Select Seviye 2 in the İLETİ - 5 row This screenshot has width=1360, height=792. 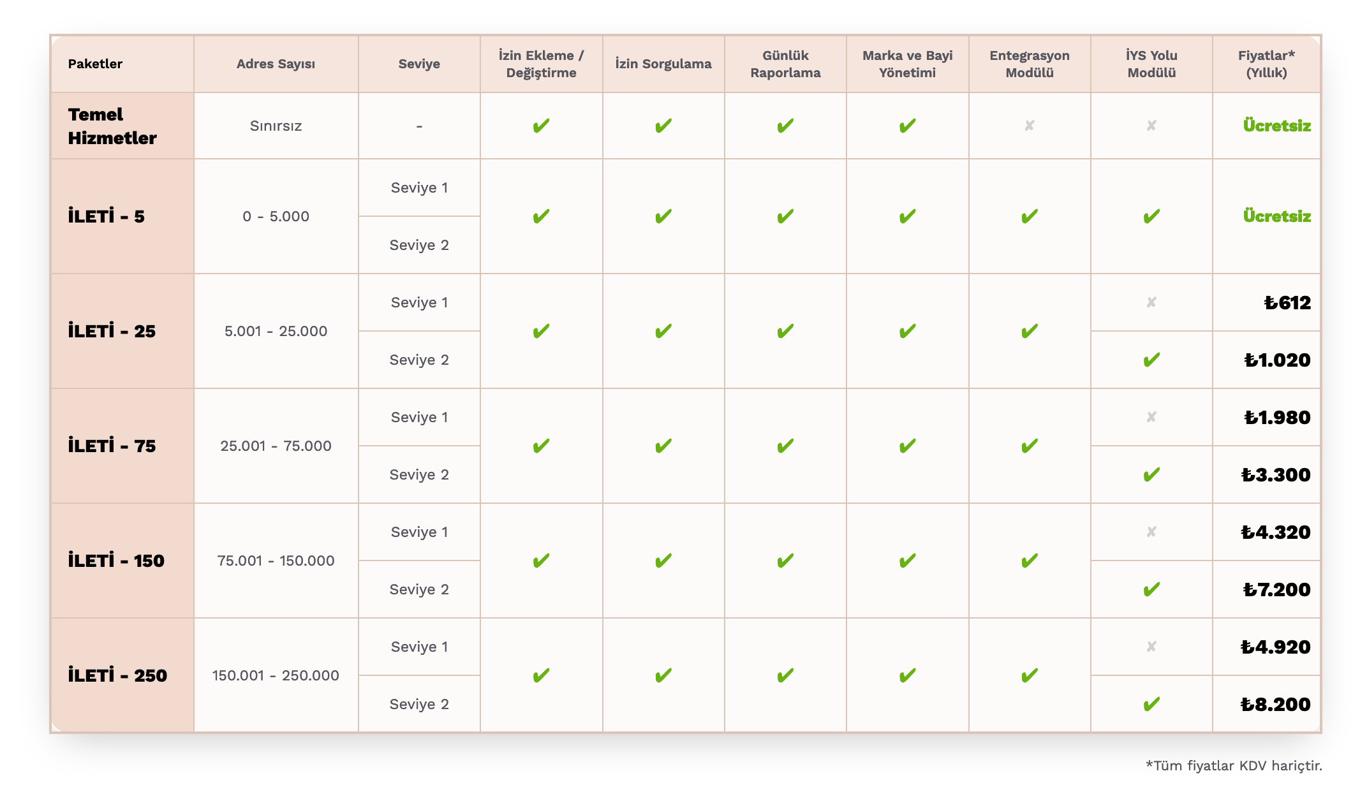pyautogui.click(x=419, y=246)
